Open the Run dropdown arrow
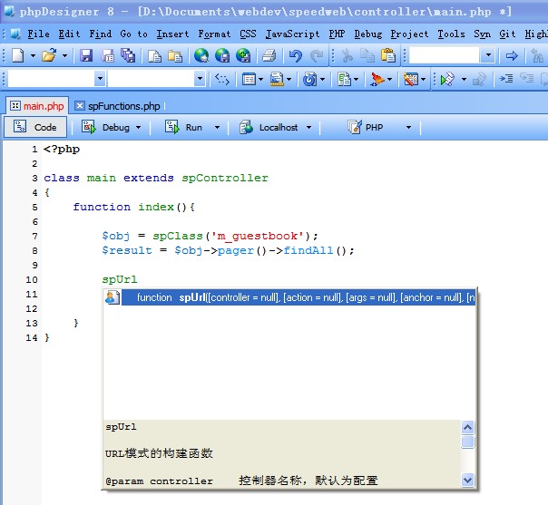 point(217,128)
